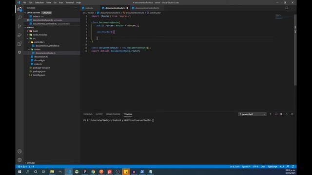
Task: Open the View menu
Action: click(49, 2)
